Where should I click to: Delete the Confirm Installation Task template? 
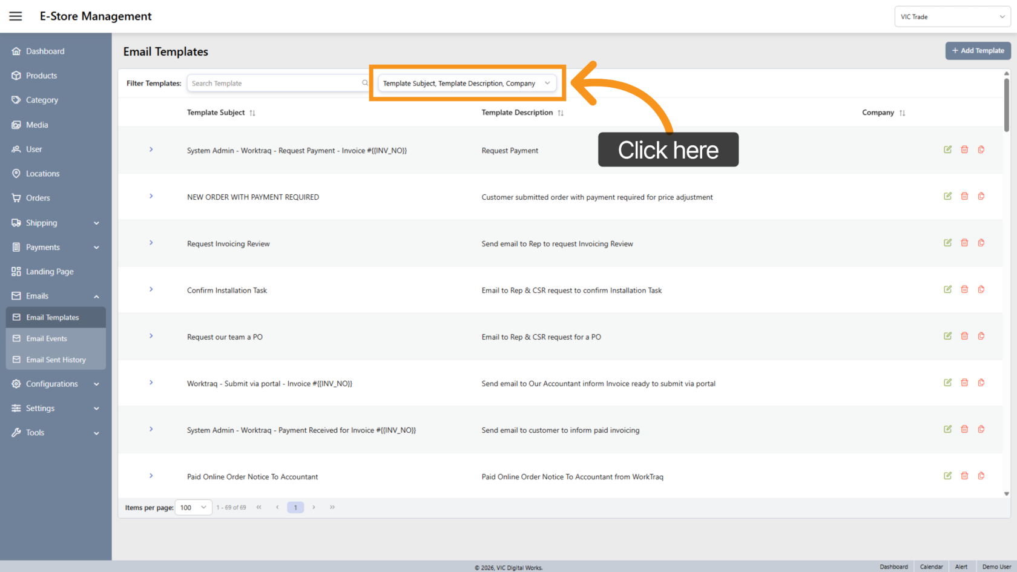pyautogui.click(x=964, y=289)
